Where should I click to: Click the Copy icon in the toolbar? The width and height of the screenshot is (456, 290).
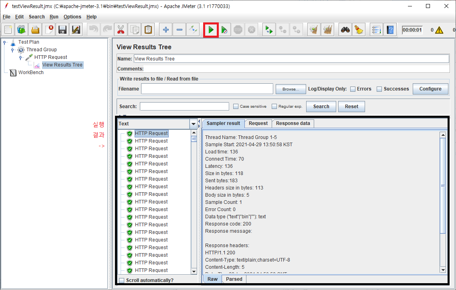coord(134,30)
